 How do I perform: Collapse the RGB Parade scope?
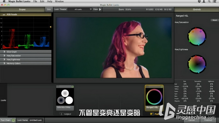4,14
